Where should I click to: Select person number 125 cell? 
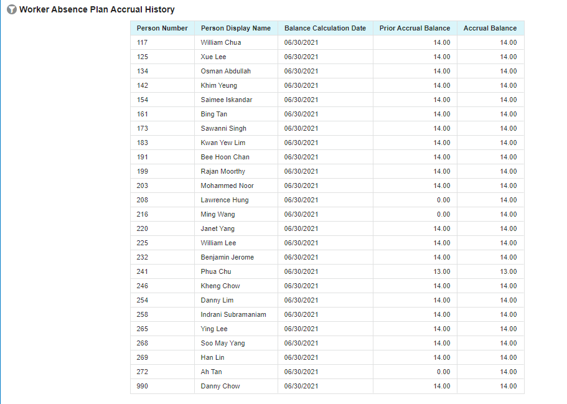click(x=143, y=57)
